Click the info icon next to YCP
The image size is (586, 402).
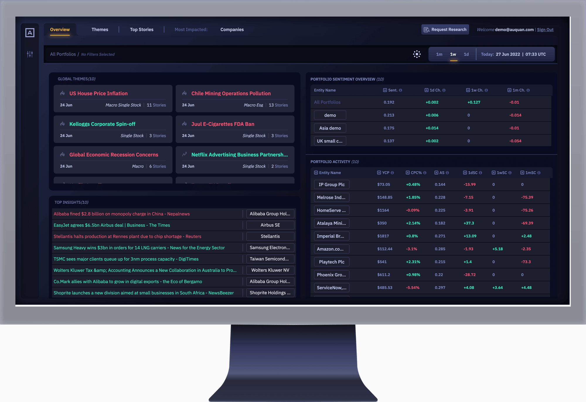tap(392, 173)
